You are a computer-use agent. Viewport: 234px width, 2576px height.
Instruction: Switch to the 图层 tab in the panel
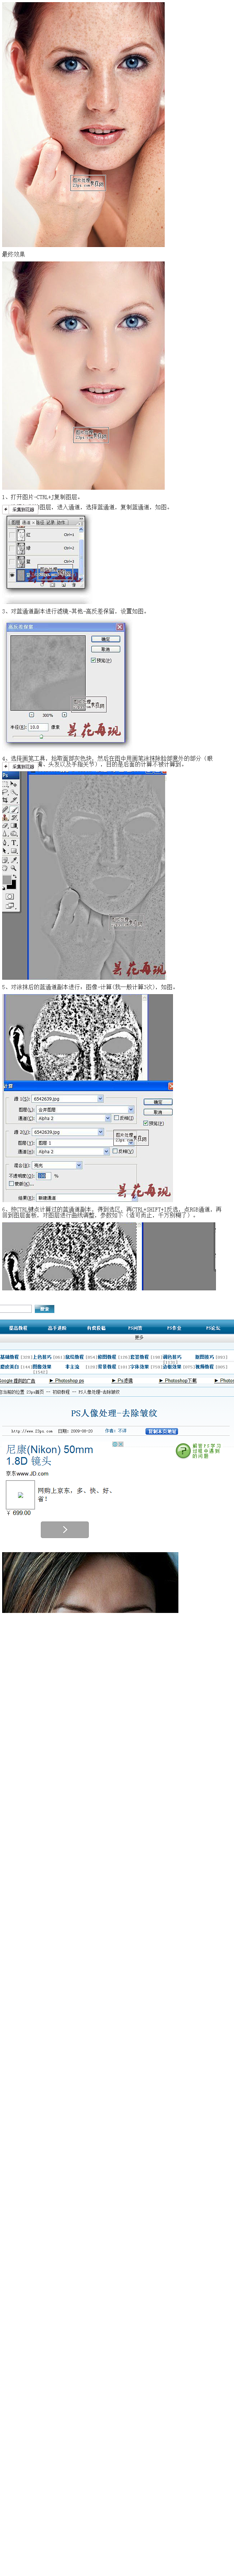pos(15,522)
